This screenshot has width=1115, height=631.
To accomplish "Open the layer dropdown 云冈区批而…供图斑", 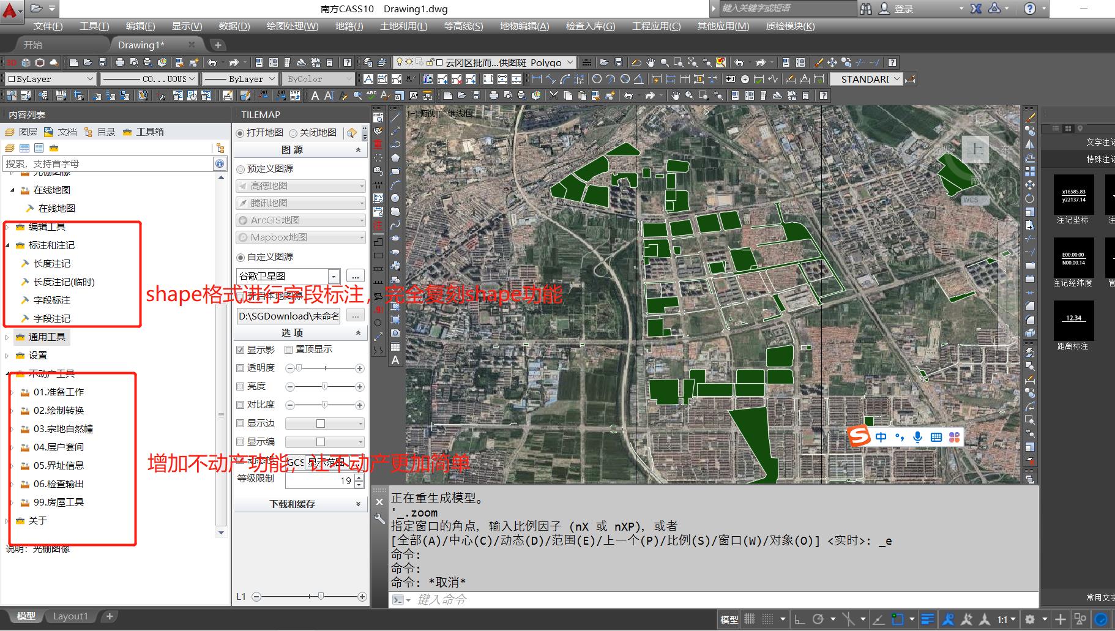I will (x=570, y=62).
